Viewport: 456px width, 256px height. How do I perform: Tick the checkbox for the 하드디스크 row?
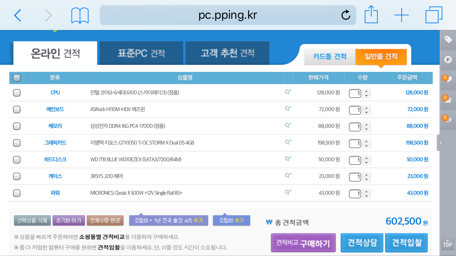coord(16,160)
